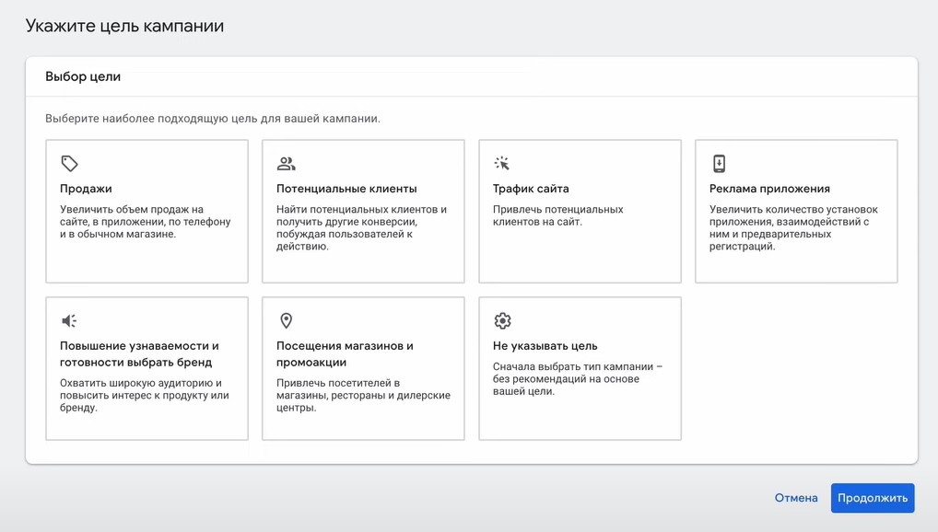Screen dimensions: 938x532
Task: Click the cursor icon on Трафик сайта
Action: (503, 162)
